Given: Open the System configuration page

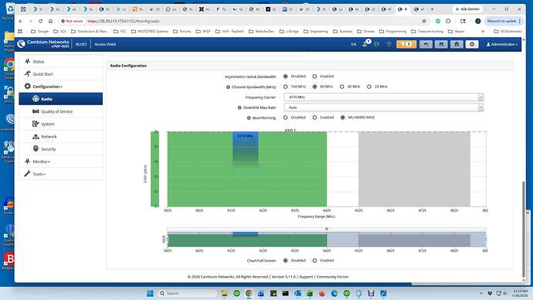Looking at the screenshot, I should coord(60,124).
